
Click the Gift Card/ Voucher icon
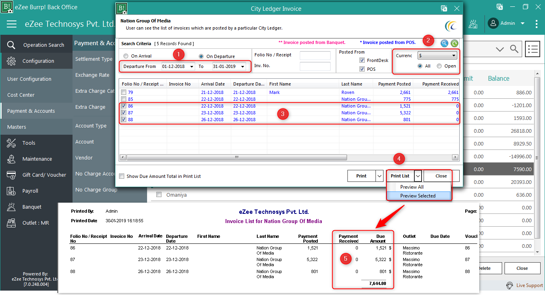(x=11, y=175)
